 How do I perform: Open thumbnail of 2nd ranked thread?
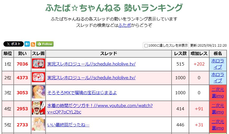pyautogui.click(x=38, y=78)
